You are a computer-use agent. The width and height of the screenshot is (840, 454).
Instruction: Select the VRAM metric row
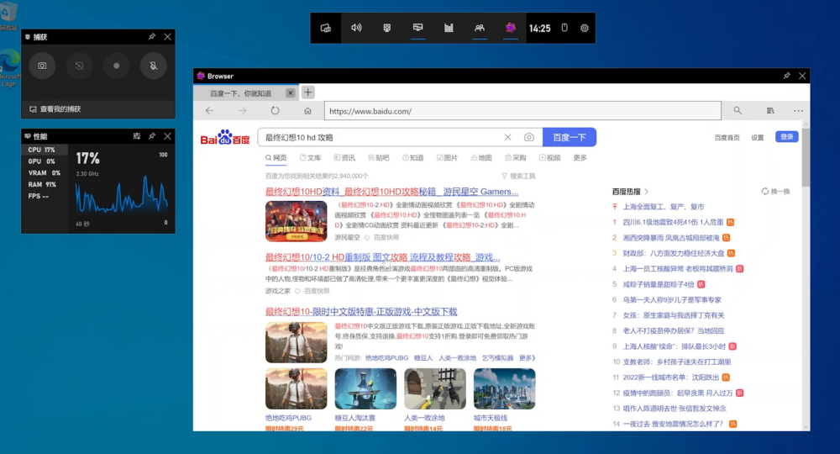click(44, 173)
